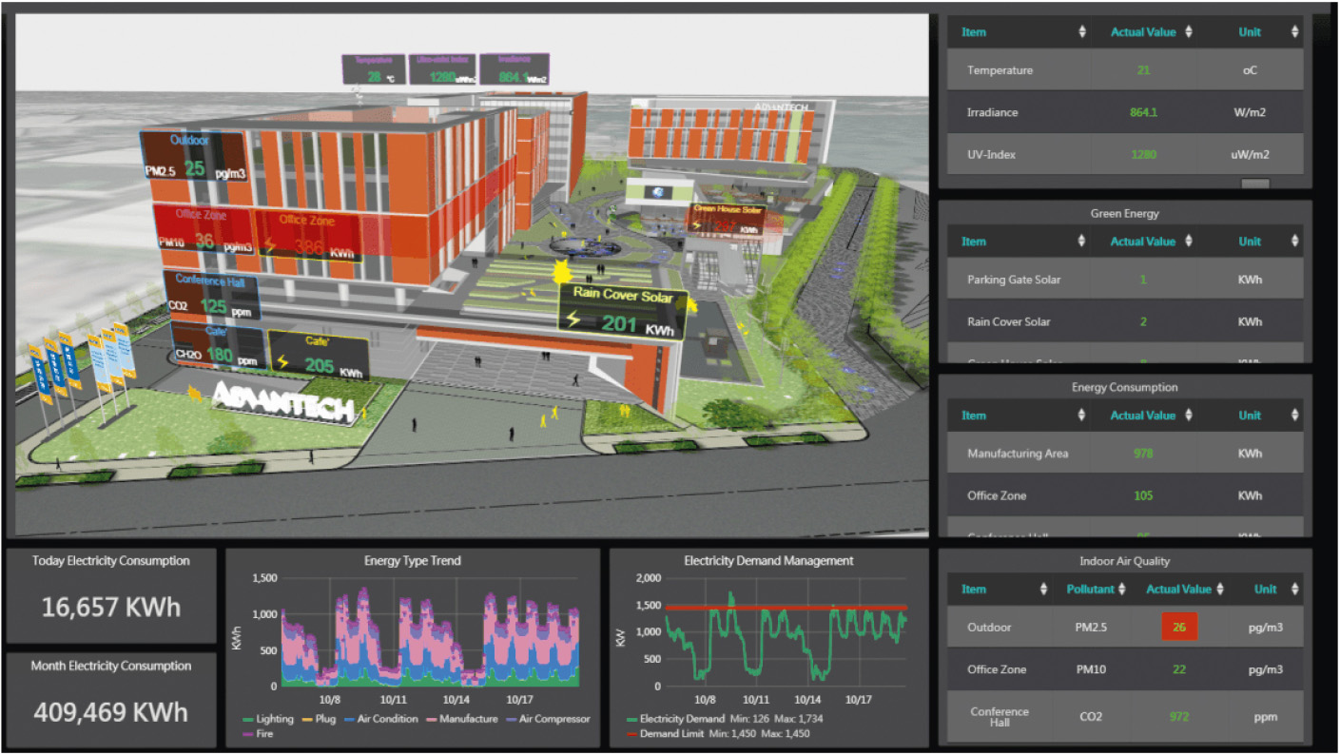Toggle Lighting series in Energy Type legend
1340x755 pixels.
[x=269, y=719]
